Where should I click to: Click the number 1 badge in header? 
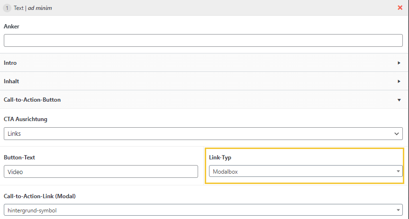click(8, 8)
